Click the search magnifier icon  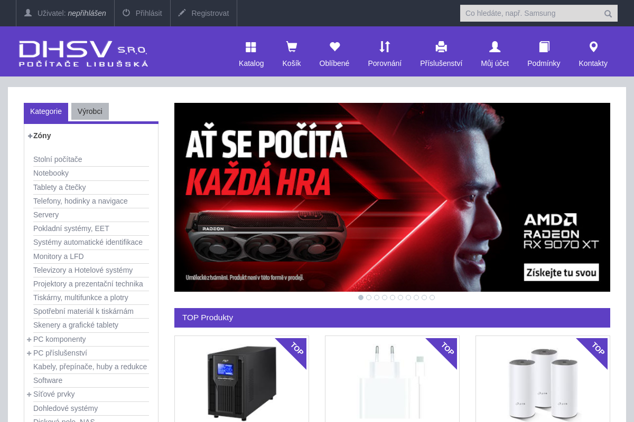[x=608, y=14]
